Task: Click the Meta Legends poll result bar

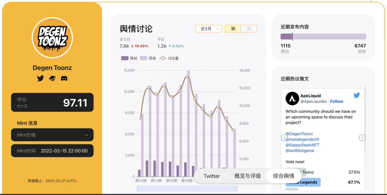Action: point(303,182)
